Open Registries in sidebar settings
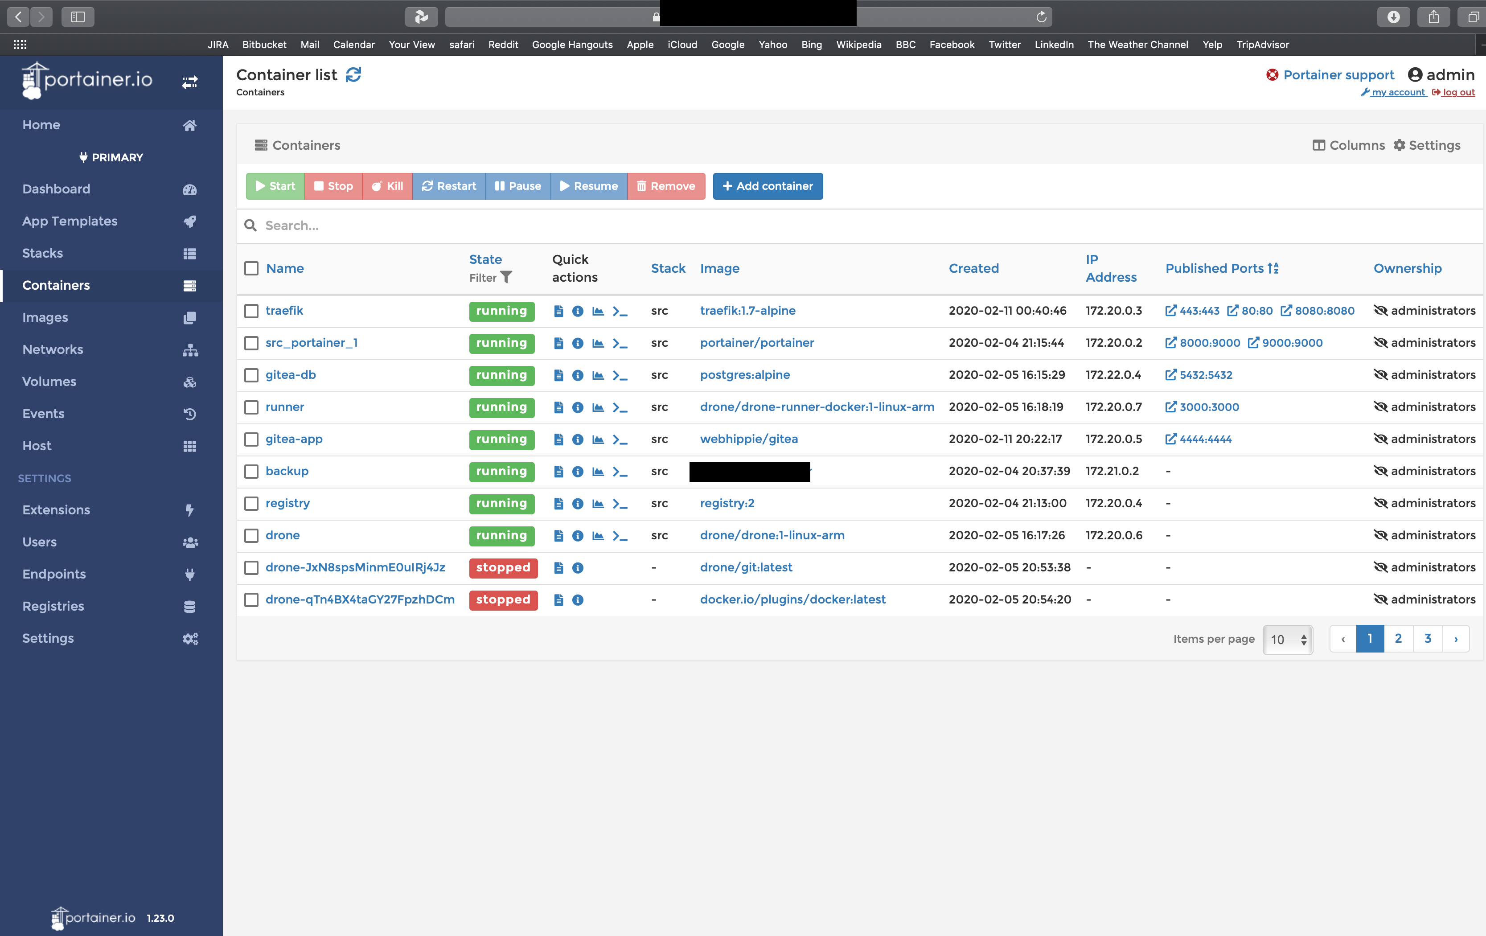Viewport: 1486px width, 936px height. tap(111, 607)
